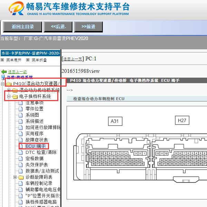Expand the 混合动力传动桥系统 node

pos(9,90)
